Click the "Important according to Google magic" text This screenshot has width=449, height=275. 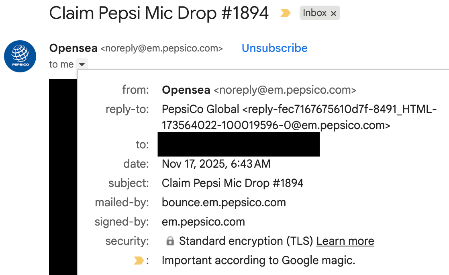258,261
